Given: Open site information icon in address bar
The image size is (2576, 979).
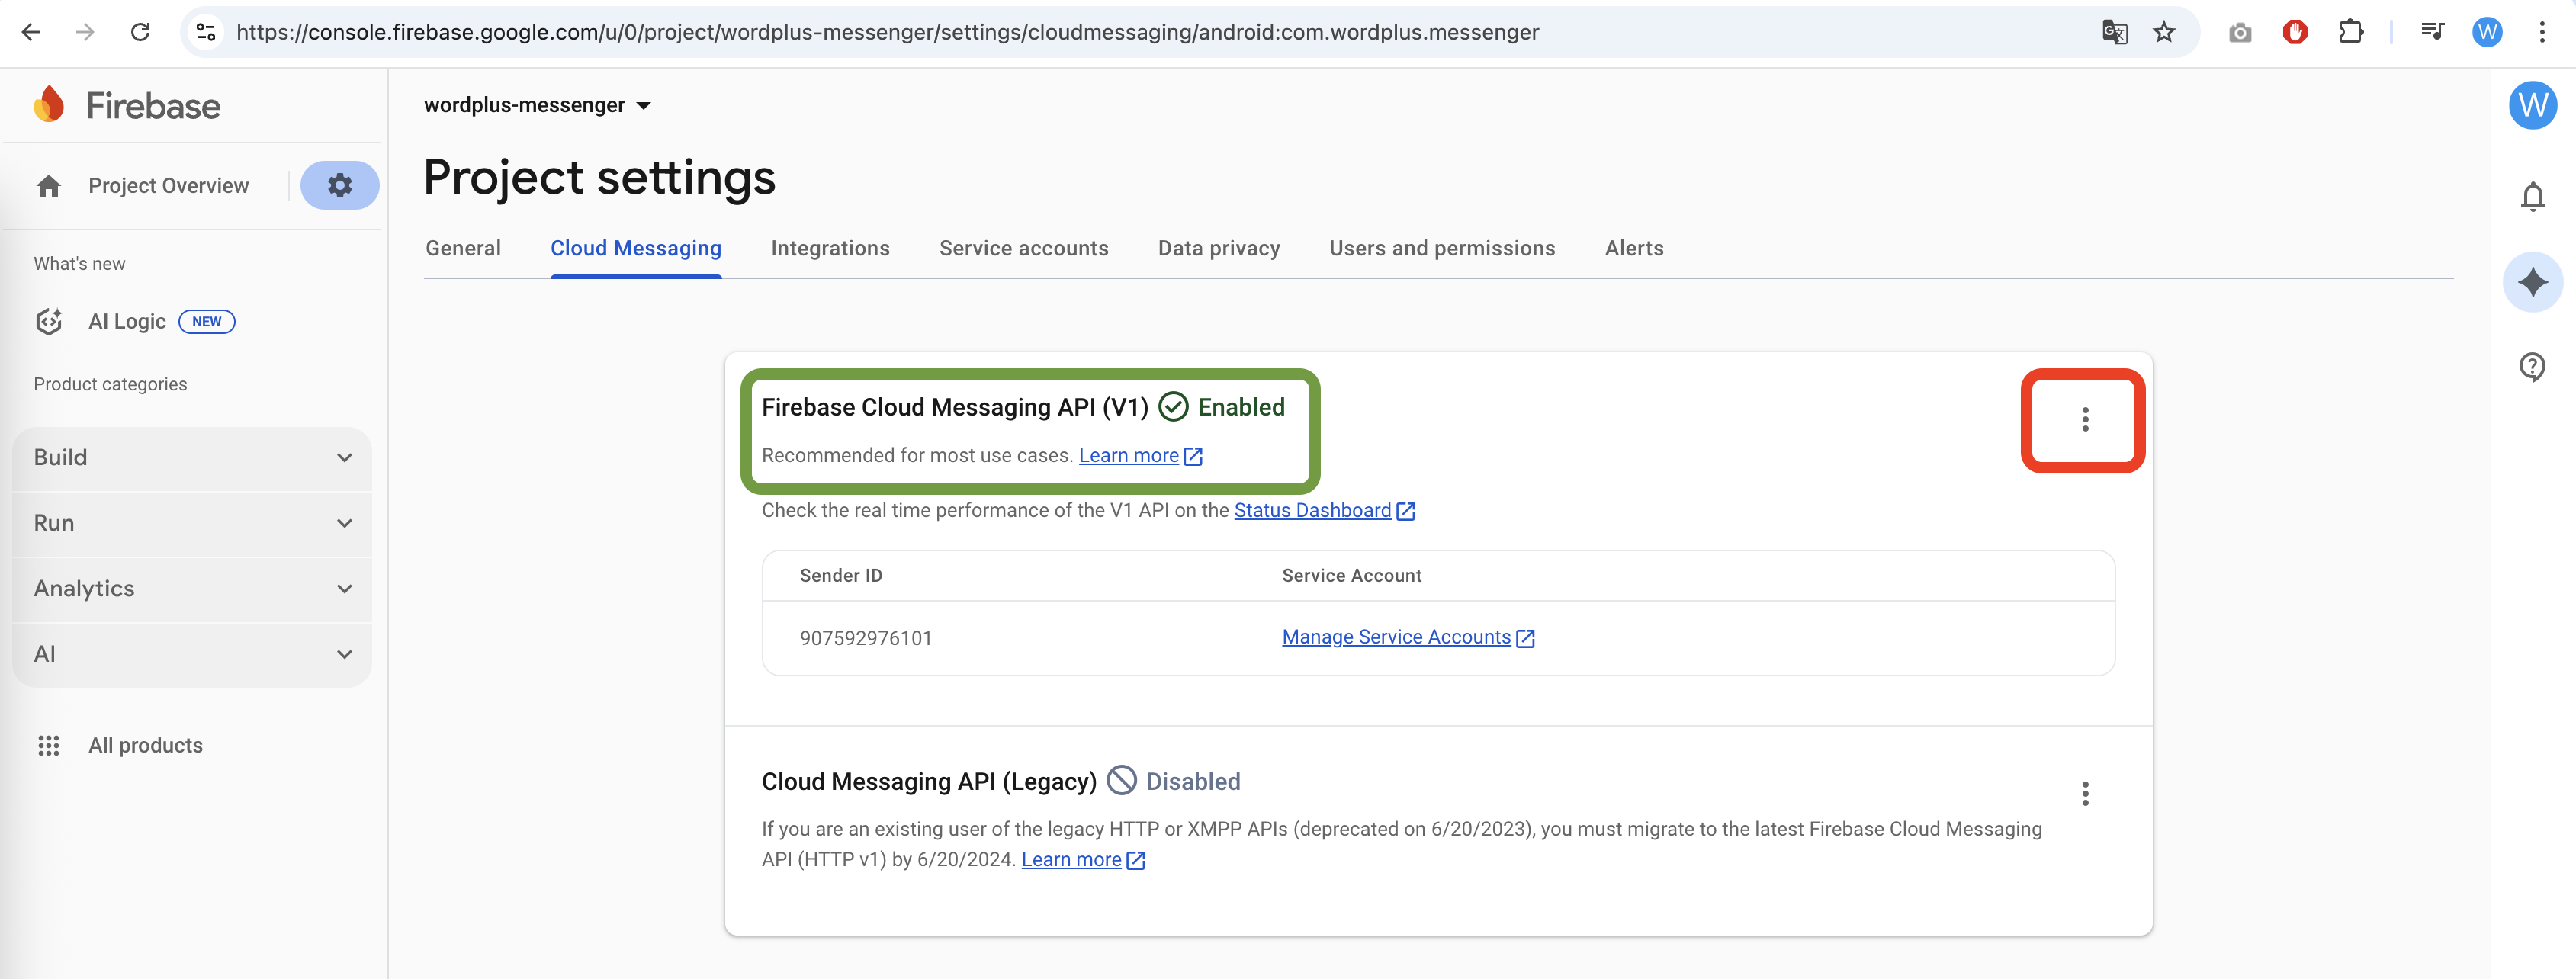Looking at the screenshot, I should [x=206, y=32].
